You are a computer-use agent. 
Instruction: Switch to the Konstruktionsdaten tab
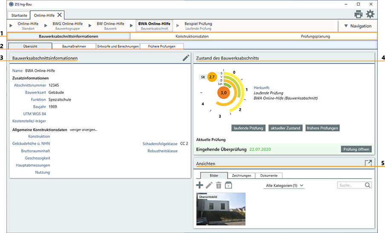pyautogui.click(x=192, y=37)
